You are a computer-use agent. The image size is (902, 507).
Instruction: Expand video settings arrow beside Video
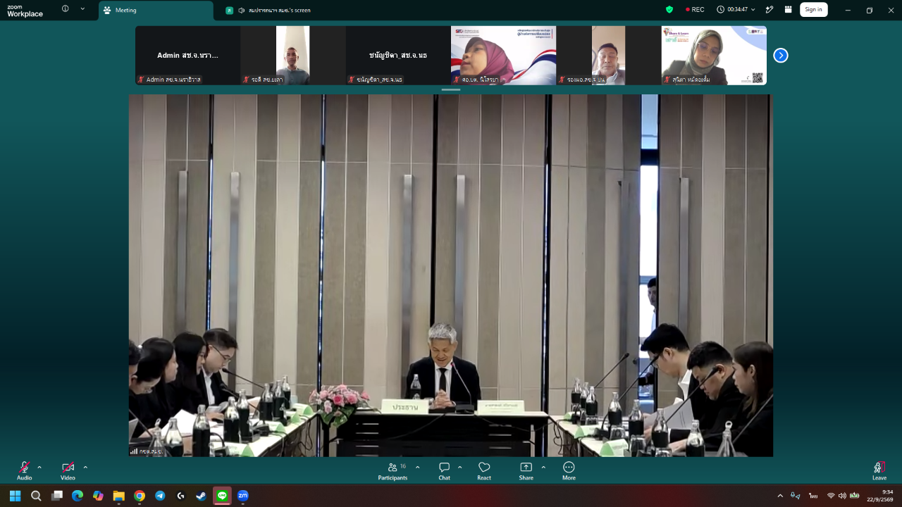point(85,467)
